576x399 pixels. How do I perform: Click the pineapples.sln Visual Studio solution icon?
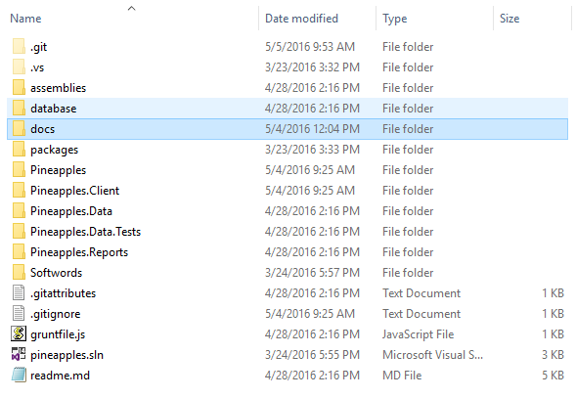[19, 355]
